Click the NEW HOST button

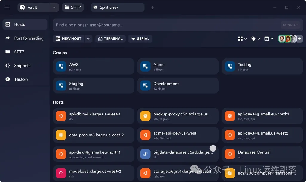(69, 39)
